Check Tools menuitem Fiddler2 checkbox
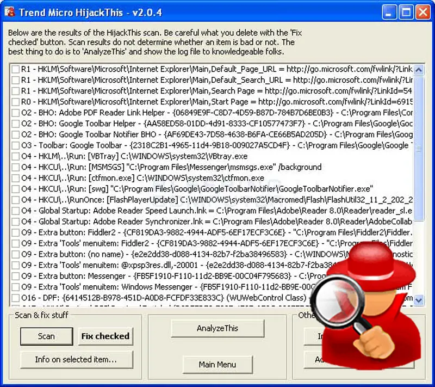The height and width of the screenshot is (387, 435). point(16,243)
